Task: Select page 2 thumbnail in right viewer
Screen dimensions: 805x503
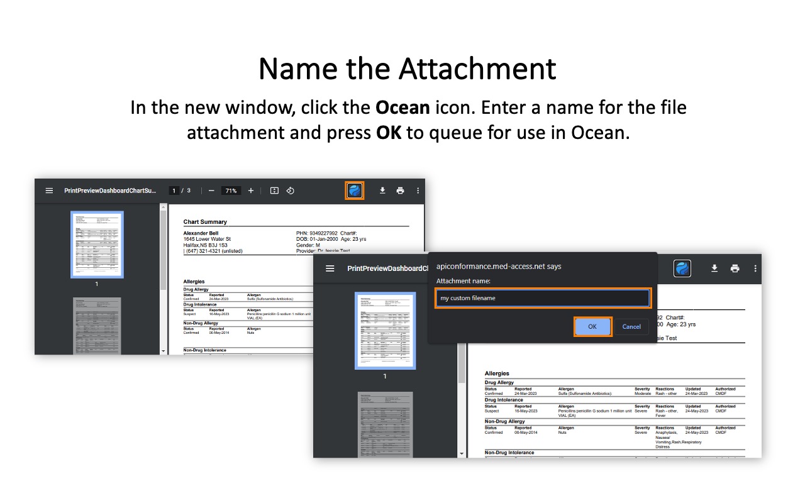Action: (385, 424)
